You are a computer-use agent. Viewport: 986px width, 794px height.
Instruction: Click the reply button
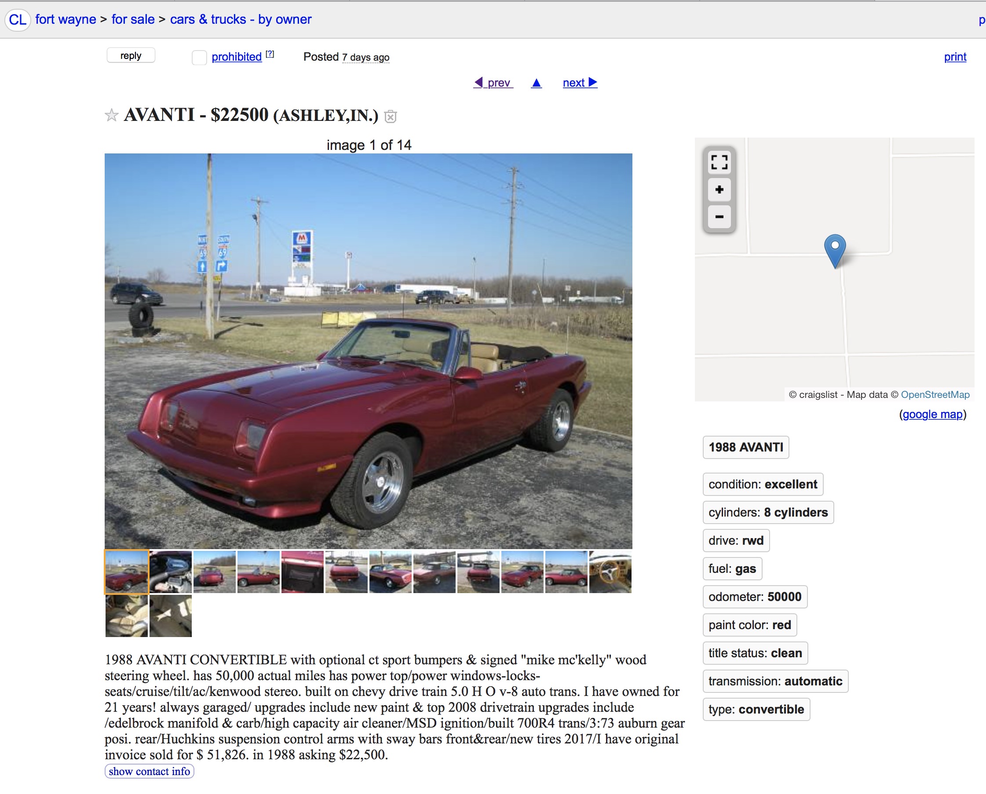(x=131, y=56)
